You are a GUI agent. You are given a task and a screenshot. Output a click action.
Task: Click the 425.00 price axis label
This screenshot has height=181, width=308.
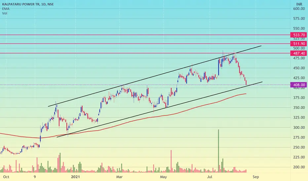[x=299, y=78]
